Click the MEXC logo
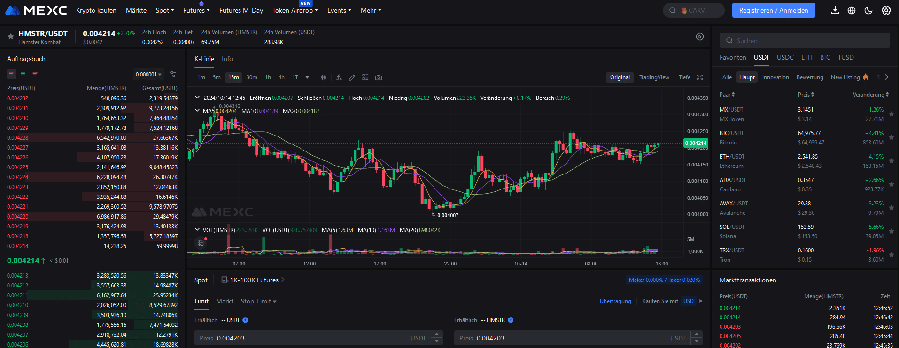Viewport: 899px width, 348px height. point(36,10)
